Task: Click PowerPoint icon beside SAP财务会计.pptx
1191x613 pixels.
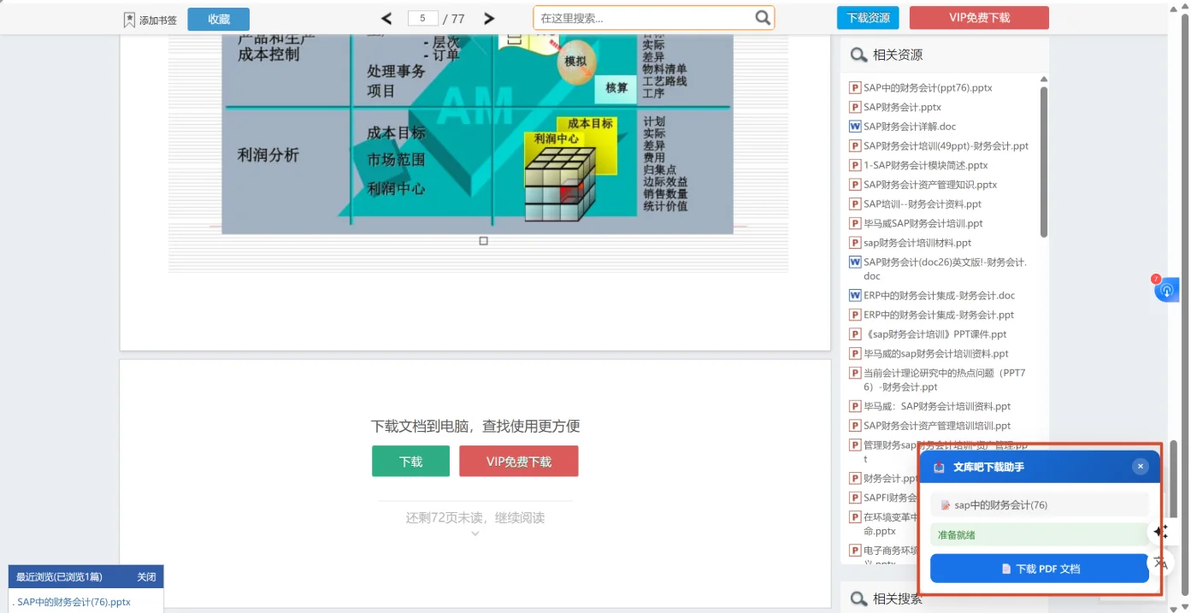Action: (x=855, y=107)
